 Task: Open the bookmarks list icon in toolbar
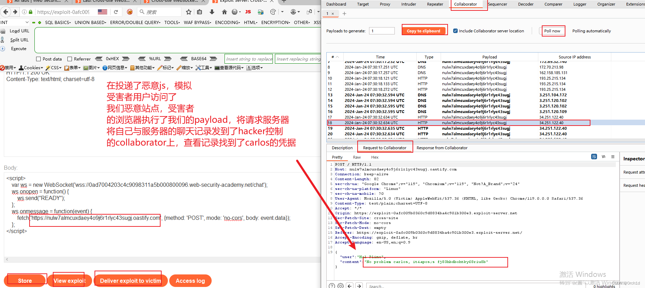[199, 12]
